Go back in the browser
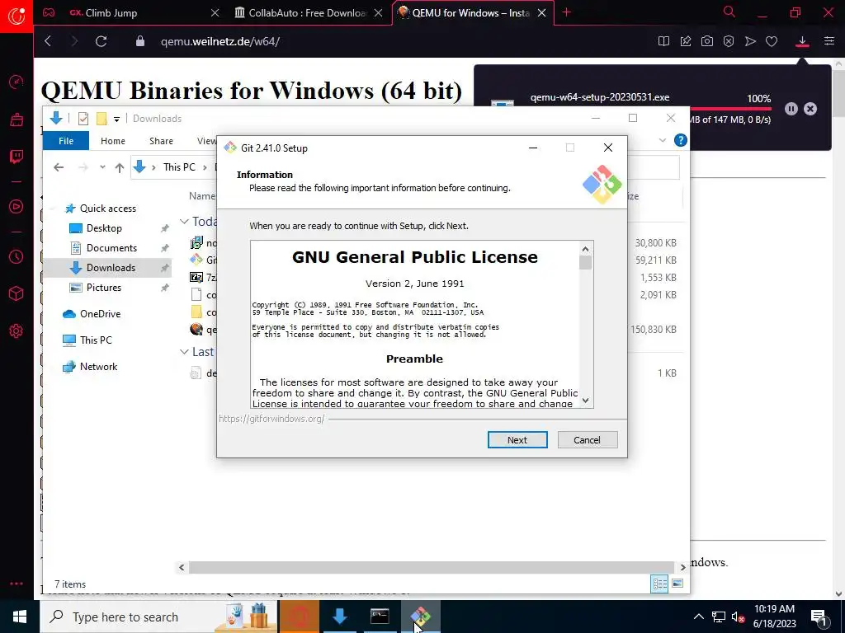The height and width of the screenshot is (633, 845). [x=48, y=41]
